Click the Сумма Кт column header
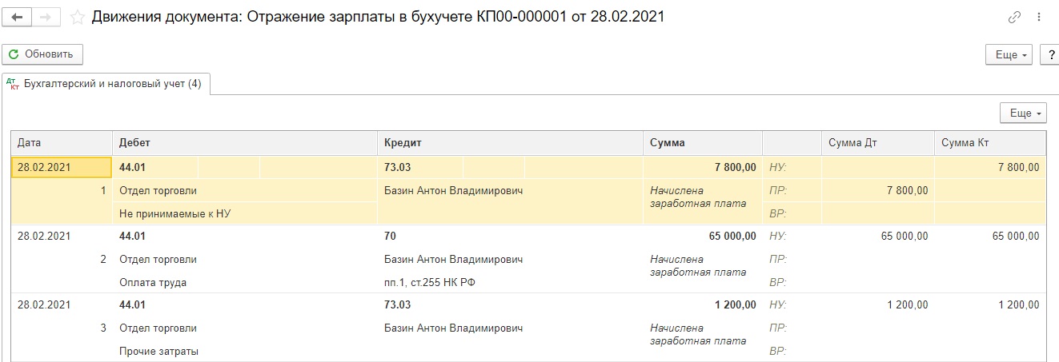The image size is (1059, 362). (989, 143)
